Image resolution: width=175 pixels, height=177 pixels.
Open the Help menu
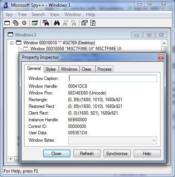[x=90, y=15]
